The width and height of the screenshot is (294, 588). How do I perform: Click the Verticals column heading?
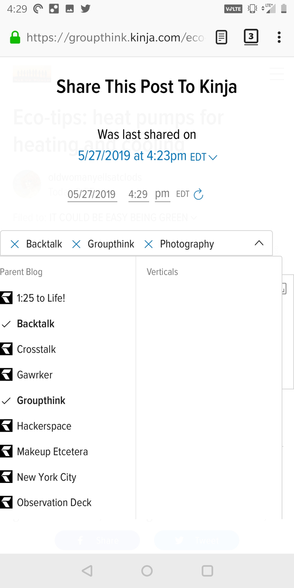(162, 272)
